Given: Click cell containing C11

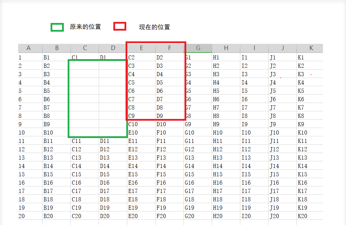Looking at the screenshot, I should (x=85, y=141).
